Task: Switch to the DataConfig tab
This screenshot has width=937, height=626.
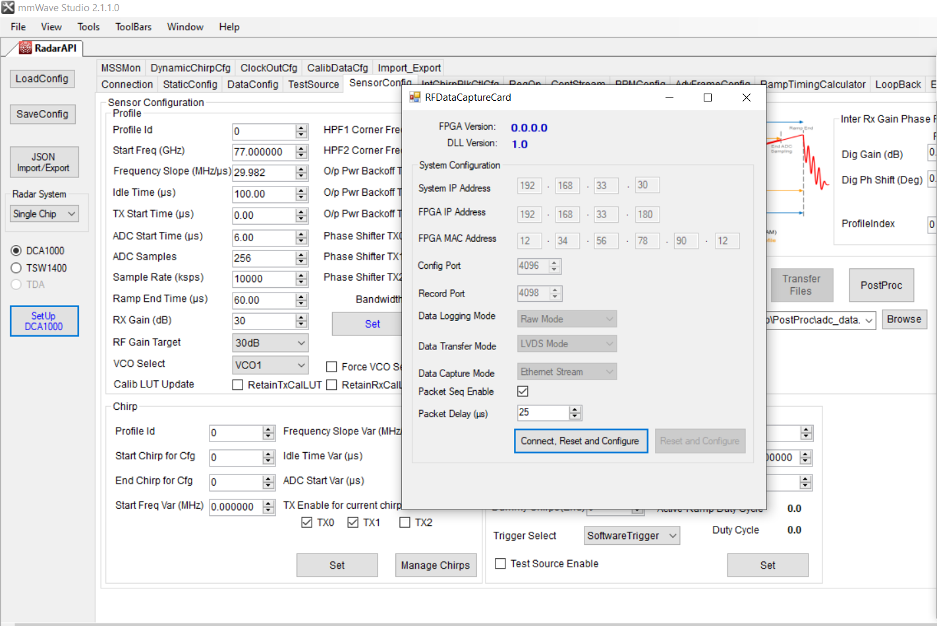Action: click(x=252, y=84)
